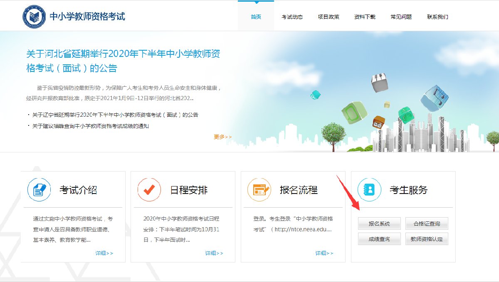Screen dimensions: 499x282
Task: Click the 合格证查询 button
Action: [427, 223]
